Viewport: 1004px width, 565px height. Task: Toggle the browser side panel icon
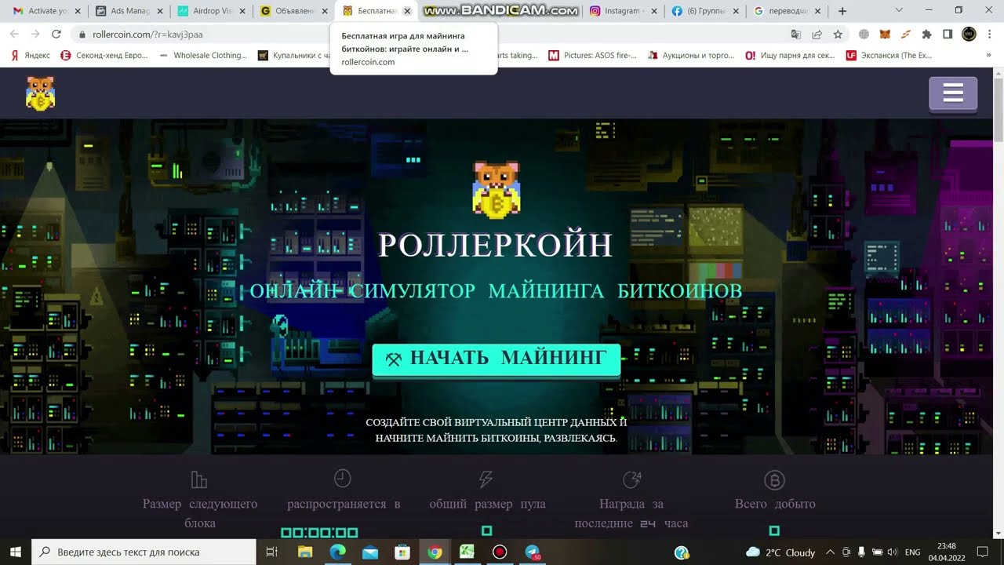click(948, 35)
